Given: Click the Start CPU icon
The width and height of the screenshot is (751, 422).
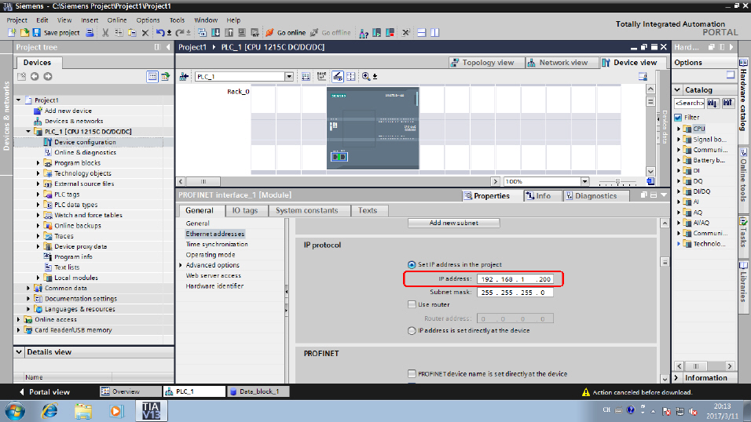Looking at the screenshot, I should pos(377,32).
